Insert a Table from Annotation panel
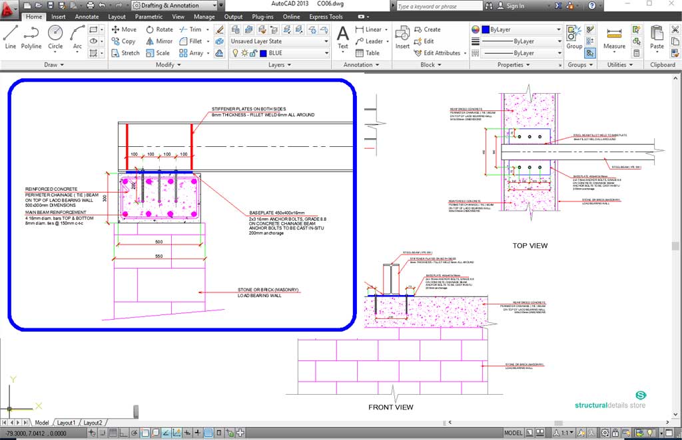 pyautogui.click(x=368, y=53)
